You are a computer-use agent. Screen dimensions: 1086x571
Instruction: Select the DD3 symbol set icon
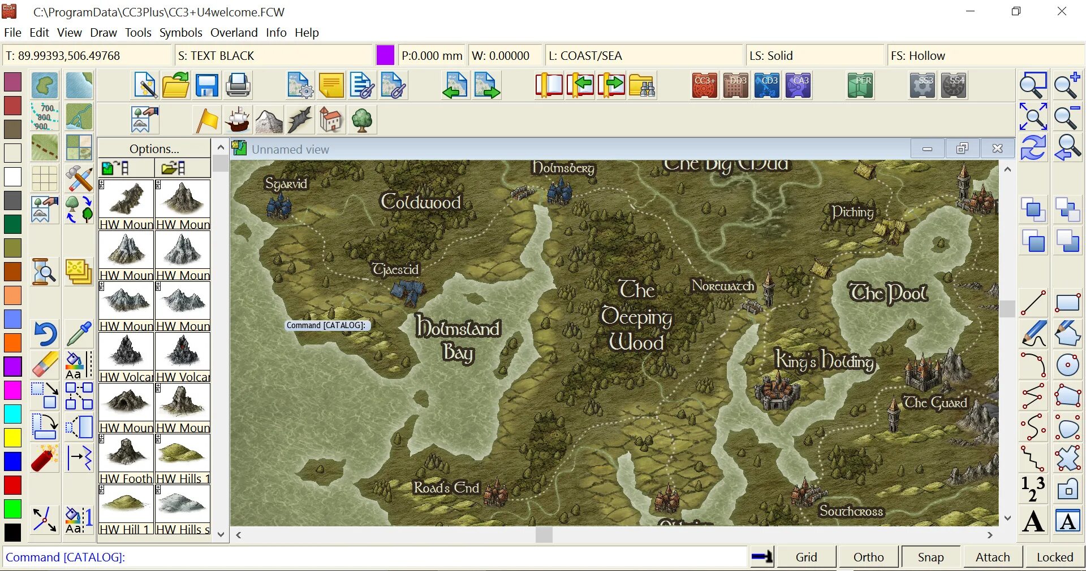[736, 86]
